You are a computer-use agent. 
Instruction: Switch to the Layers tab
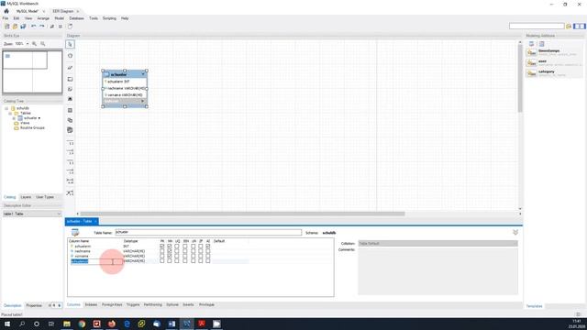click(26, 197)
